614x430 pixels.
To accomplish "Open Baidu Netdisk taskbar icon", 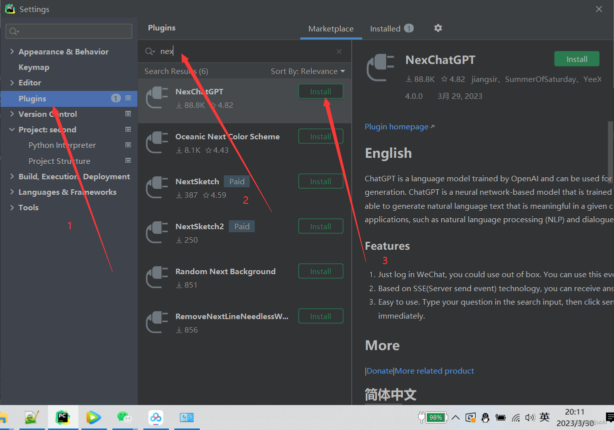I will [156, 418].
